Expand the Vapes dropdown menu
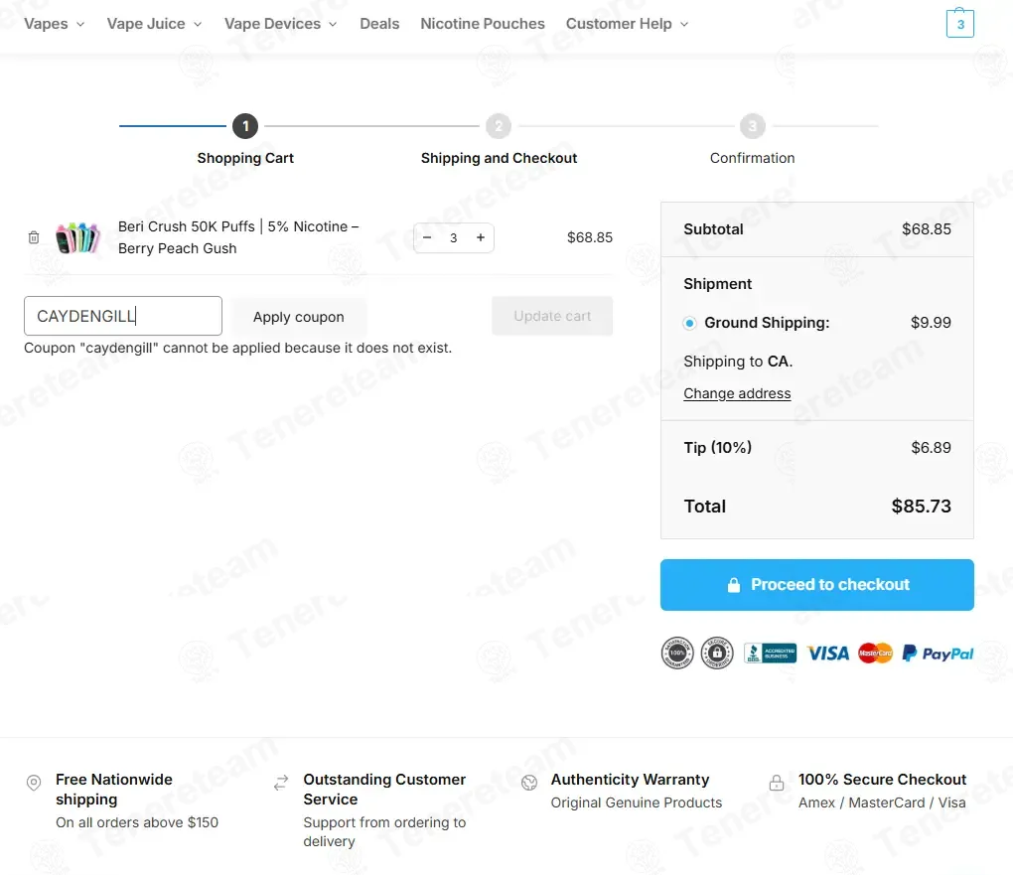The width and height of the screenshot is (1013, 875). [x=55, y=24]
